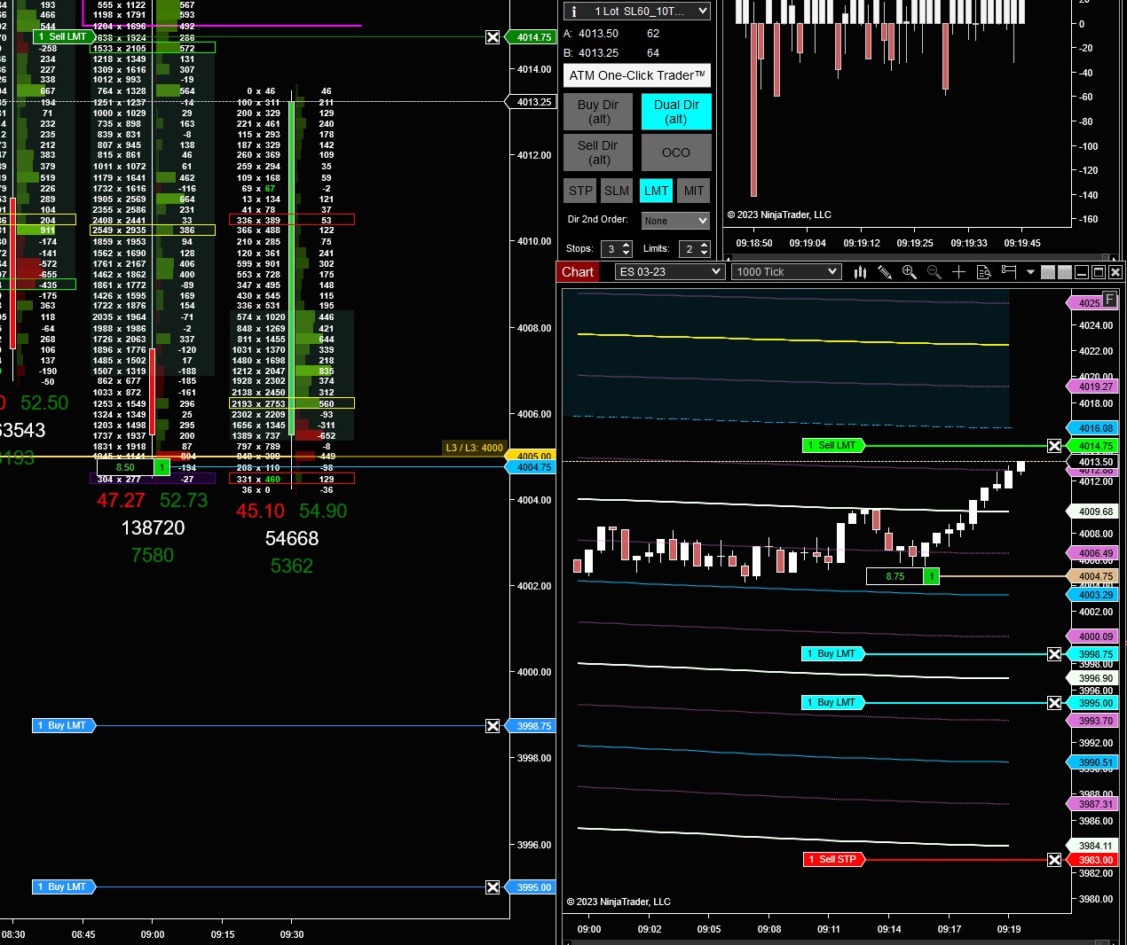Open the data box icon
Viewport: 1127px width, 945px height.
(983, 272)
